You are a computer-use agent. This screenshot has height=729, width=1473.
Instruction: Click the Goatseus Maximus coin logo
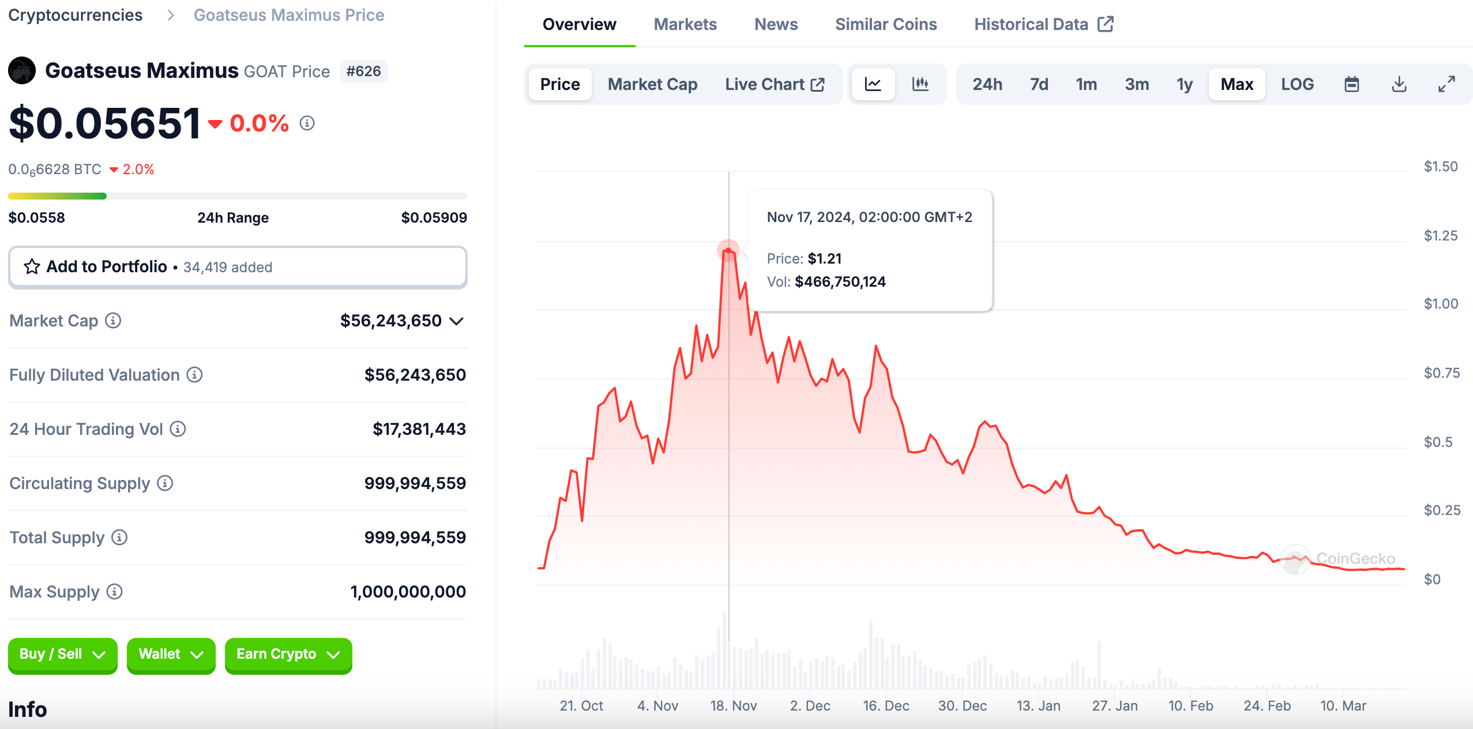tap(22, 70)
